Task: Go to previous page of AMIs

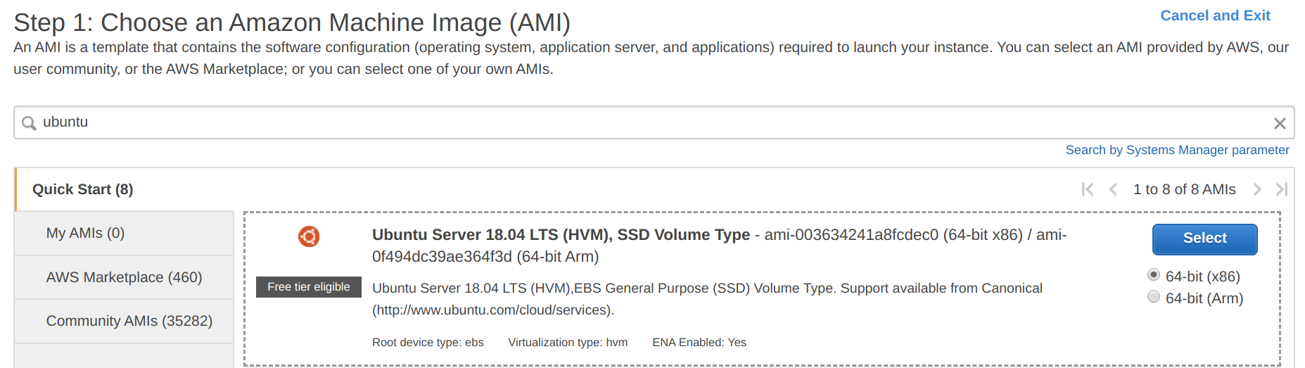Action: (x=1113, y=189)
